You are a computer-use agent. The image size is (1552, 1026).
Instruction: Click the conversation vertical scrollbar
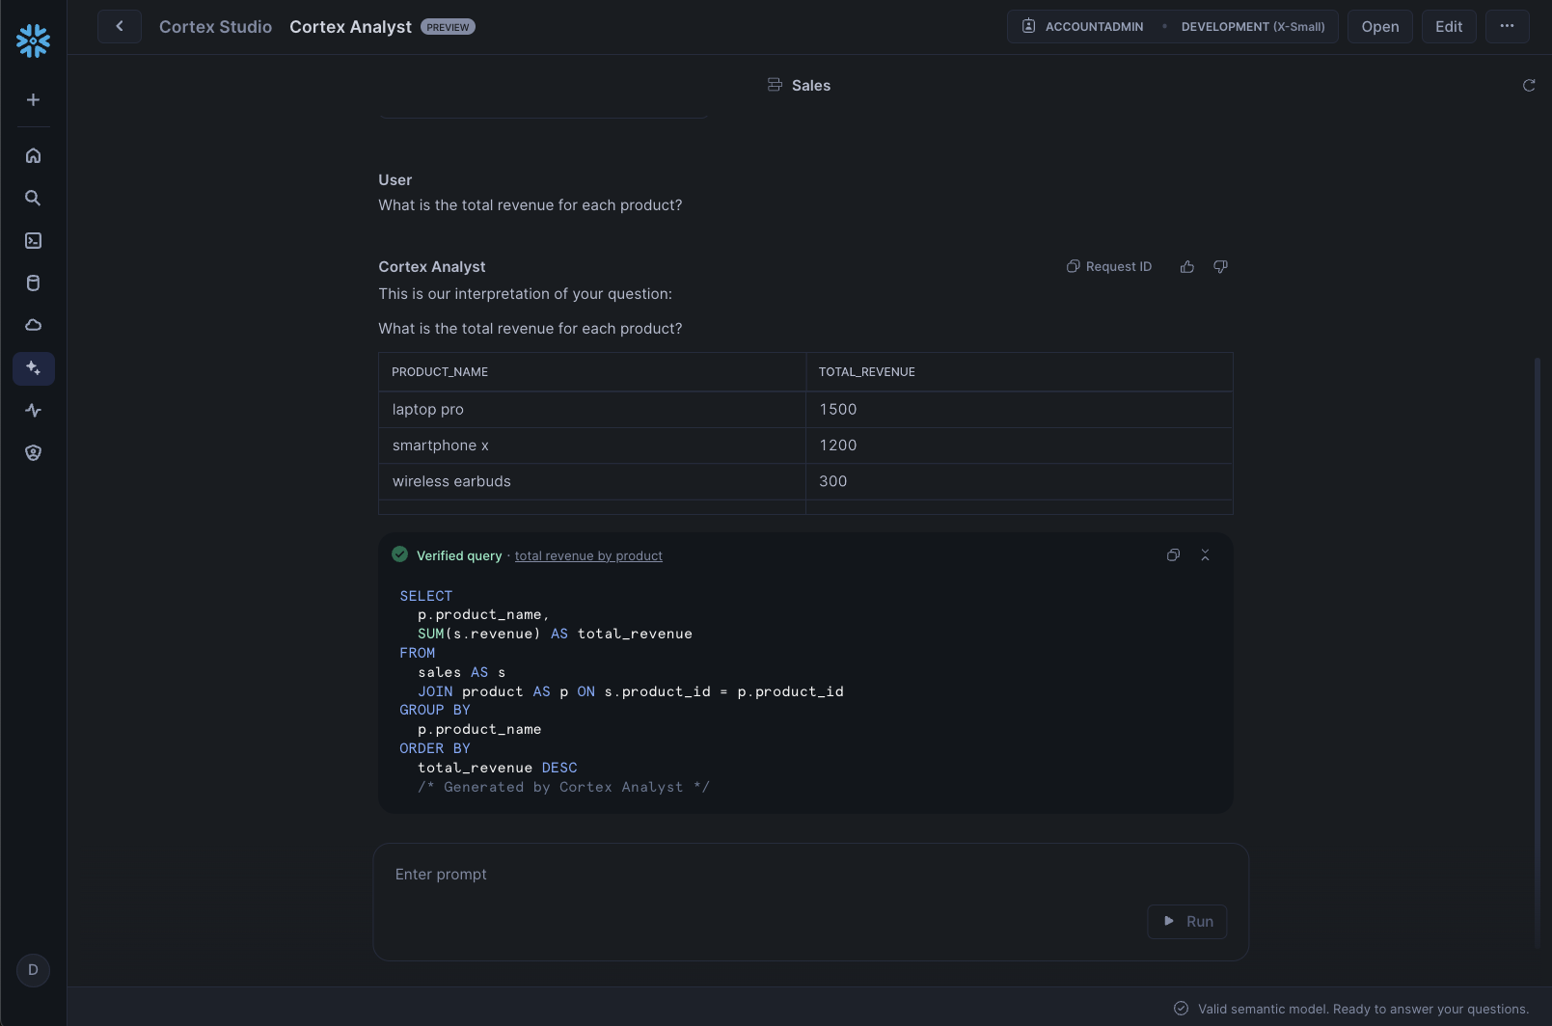pos(1538,651)
